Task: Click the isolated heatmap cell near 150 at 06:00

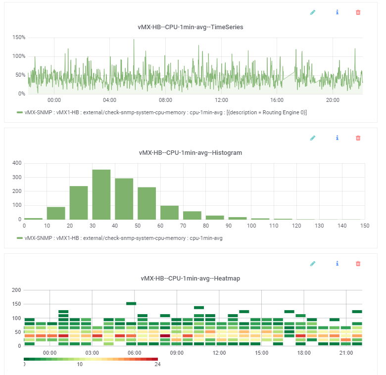Action: pyautogui.click(x=131, y=303)
